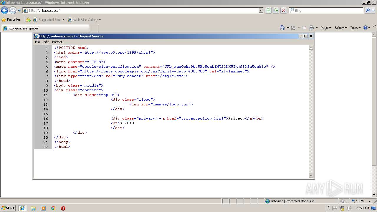
Task: Expand the address bar history dropdown
Action: (261, 11)
